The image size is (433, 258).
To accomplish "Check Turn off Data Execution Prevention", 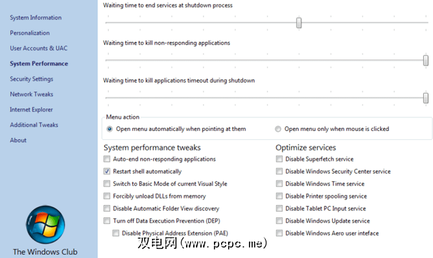I will tap(107, 221).
